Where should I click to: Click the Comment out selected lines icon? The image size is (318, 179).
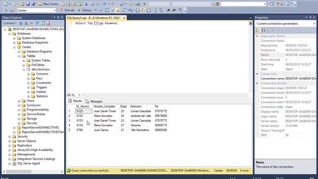[156, 10]
